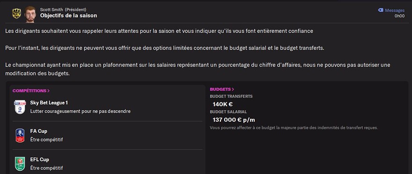Expand the BUDGETS section chevron
This screenshot has width=412, height=174.
pyautogui.click(x=233, y=89)
